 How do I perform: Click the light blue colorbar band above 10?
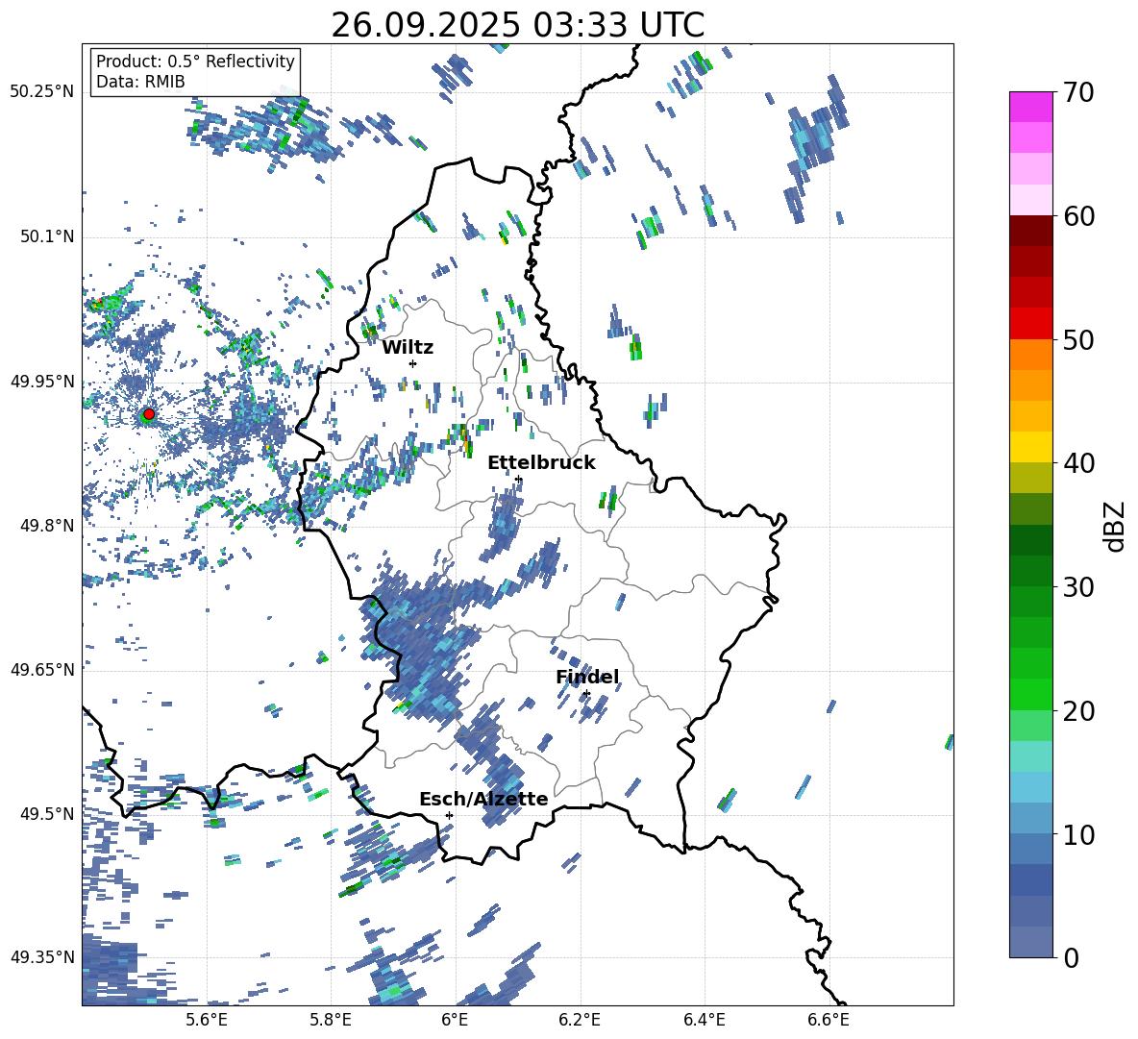point(1030,786)
